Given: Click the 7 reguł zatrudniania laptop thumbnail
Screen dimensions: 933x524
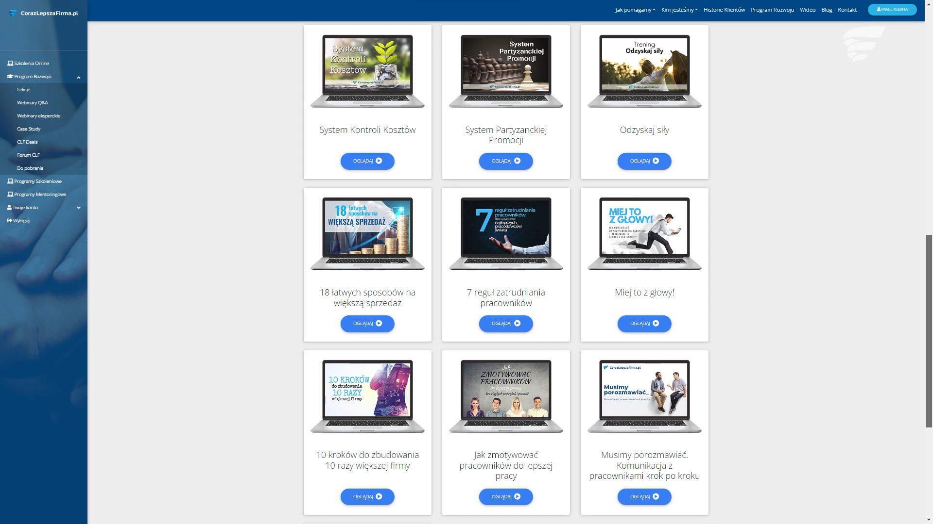Looking at the screenshot, I should pyautogui.click(x=506, y=233).
